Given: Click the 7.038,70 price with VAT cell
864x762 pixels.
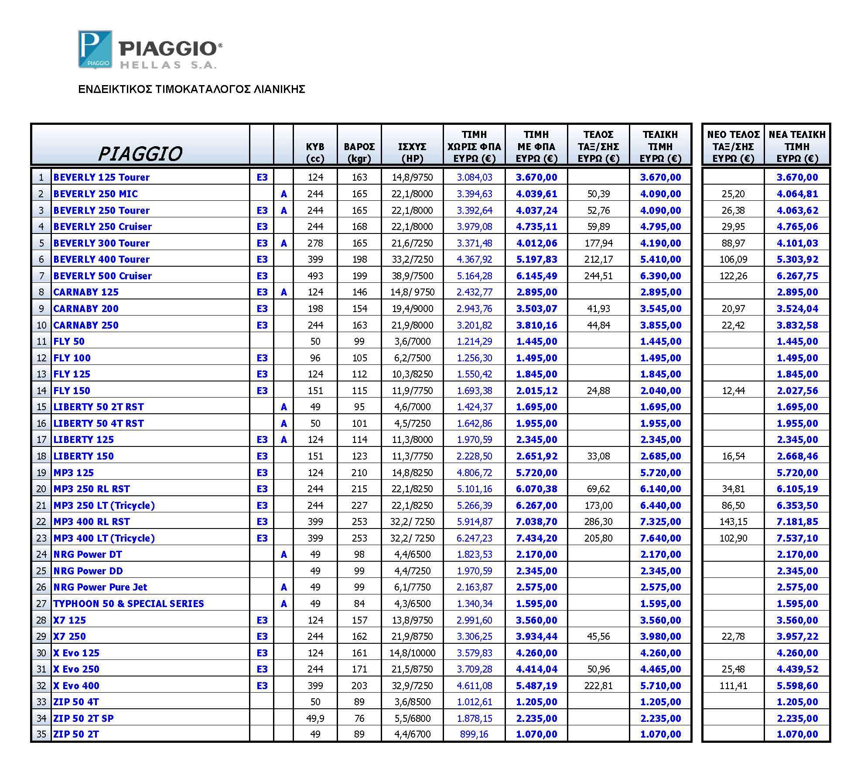Looking at the screenshot, I should [x=536, y=522].
